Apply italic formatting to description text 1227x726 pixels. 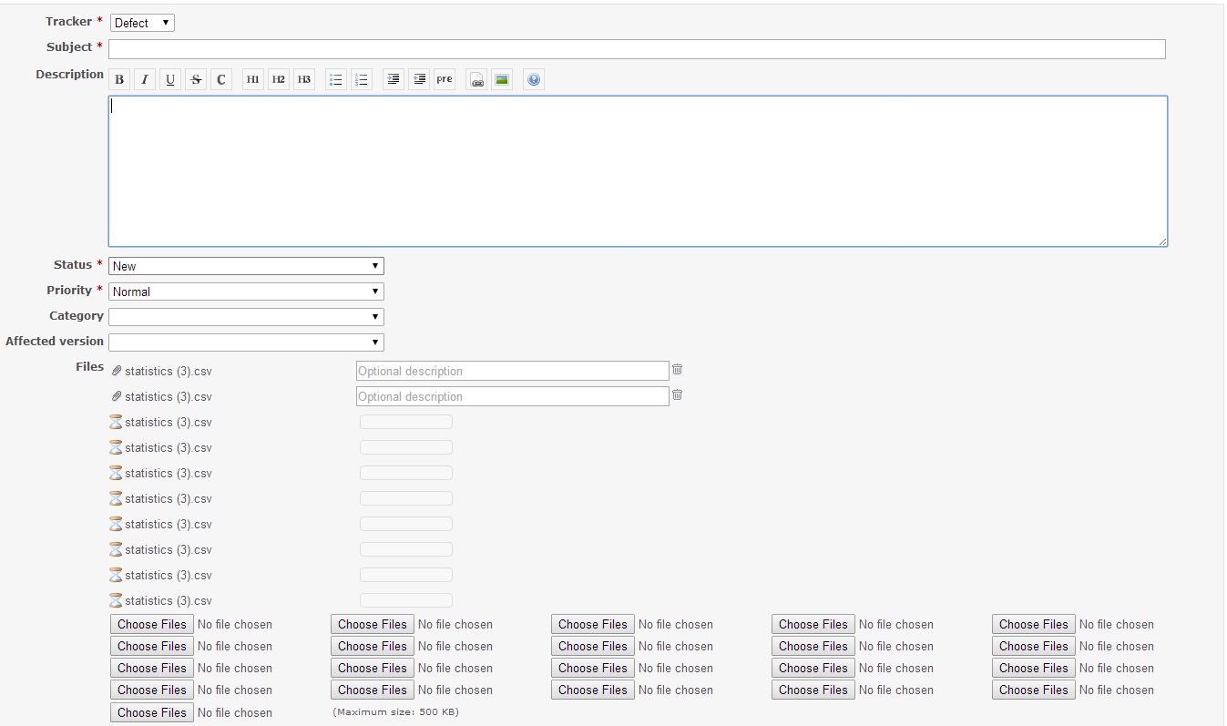(145, 80)
